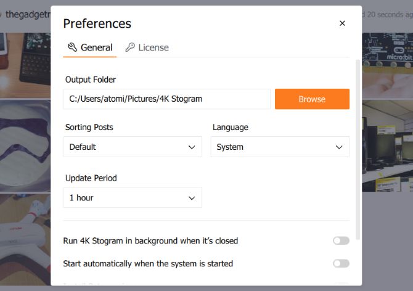The image size is (413, 291).
Task: Switch to the License tab
Action: click(147, 47)
